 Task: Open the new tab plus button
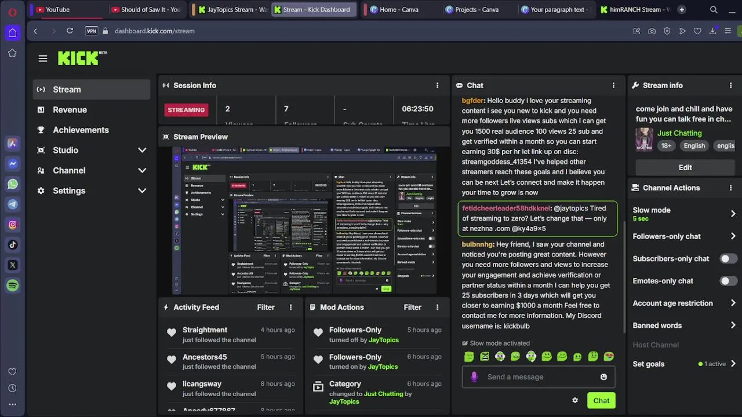tap(682, 9)
